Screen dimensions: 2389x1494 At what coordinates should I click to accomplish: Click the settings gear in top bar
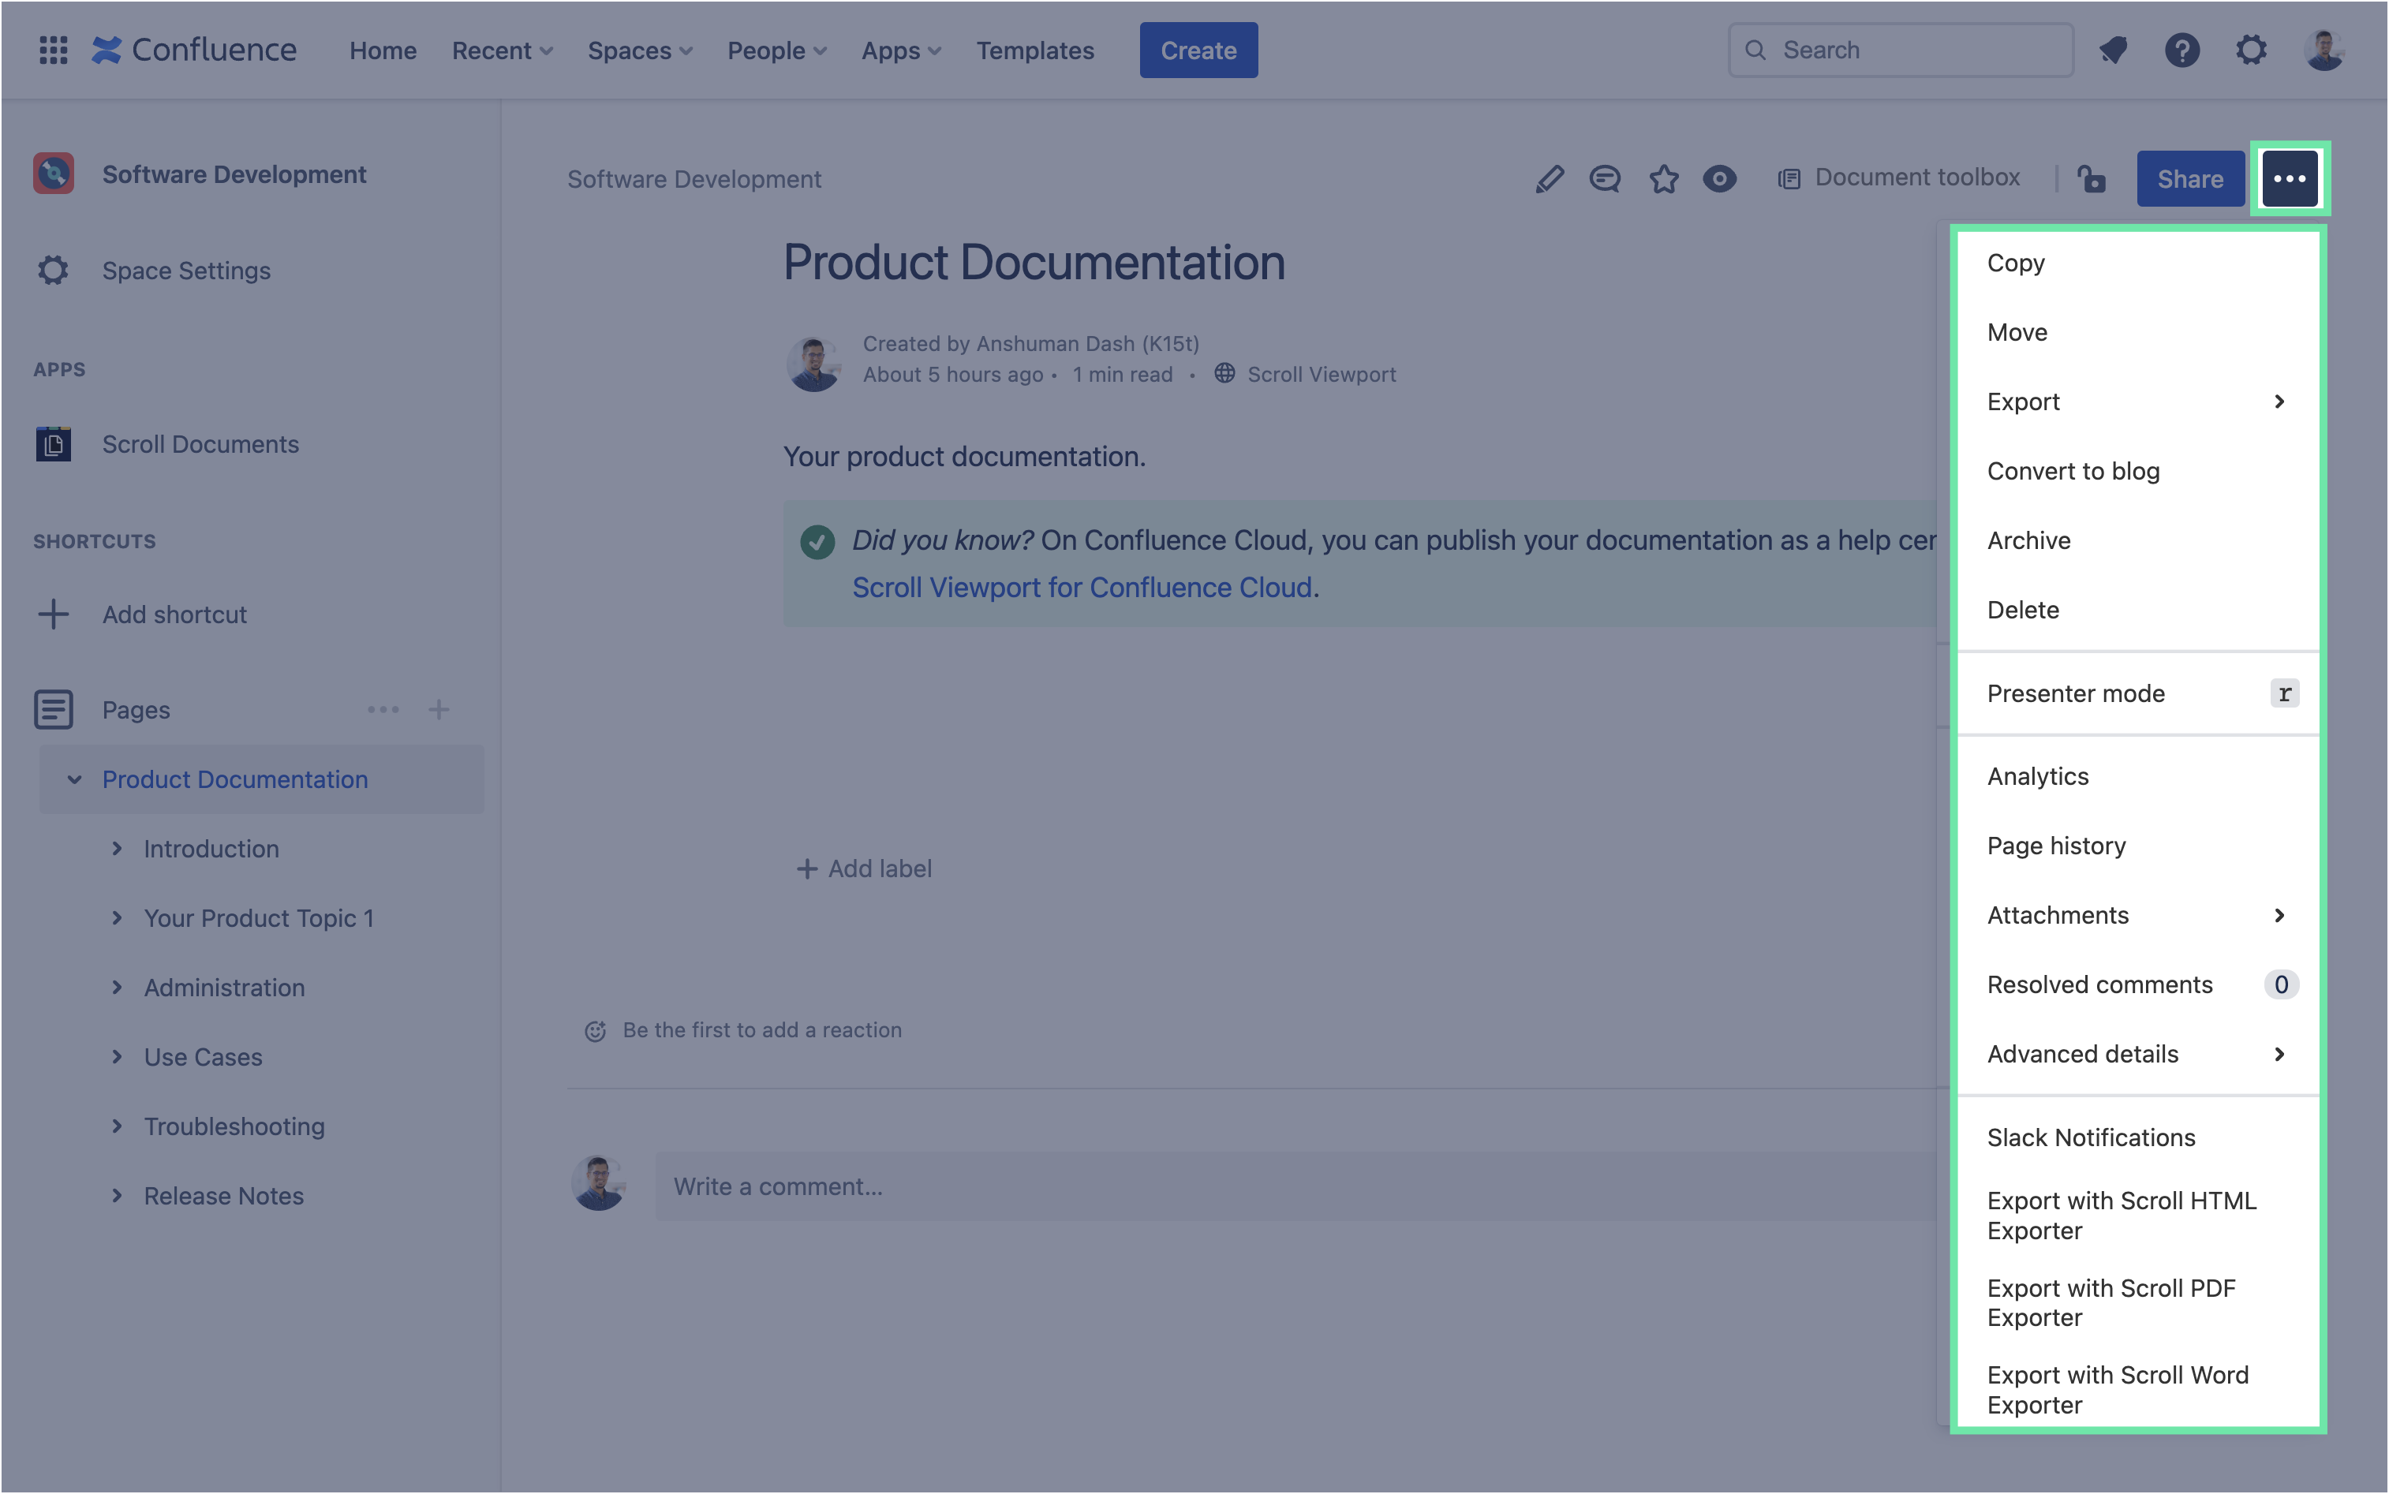(x=2251, y=50)
